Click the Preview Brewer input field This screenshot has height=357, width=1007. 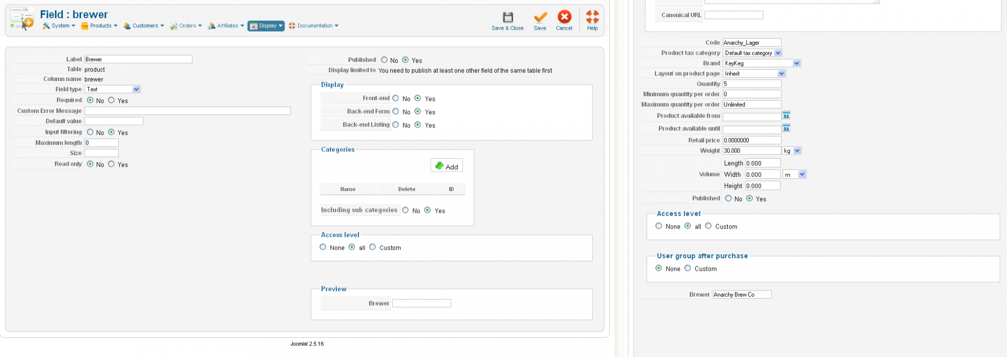421,303
